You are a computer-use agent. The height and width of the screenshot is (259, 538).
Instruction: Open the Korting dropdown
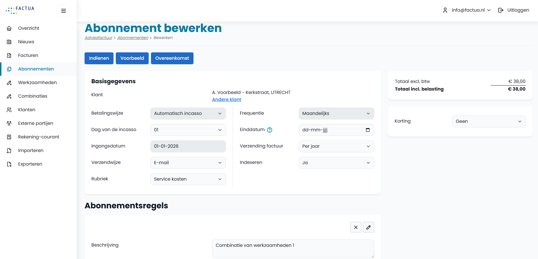pos(489,121)
